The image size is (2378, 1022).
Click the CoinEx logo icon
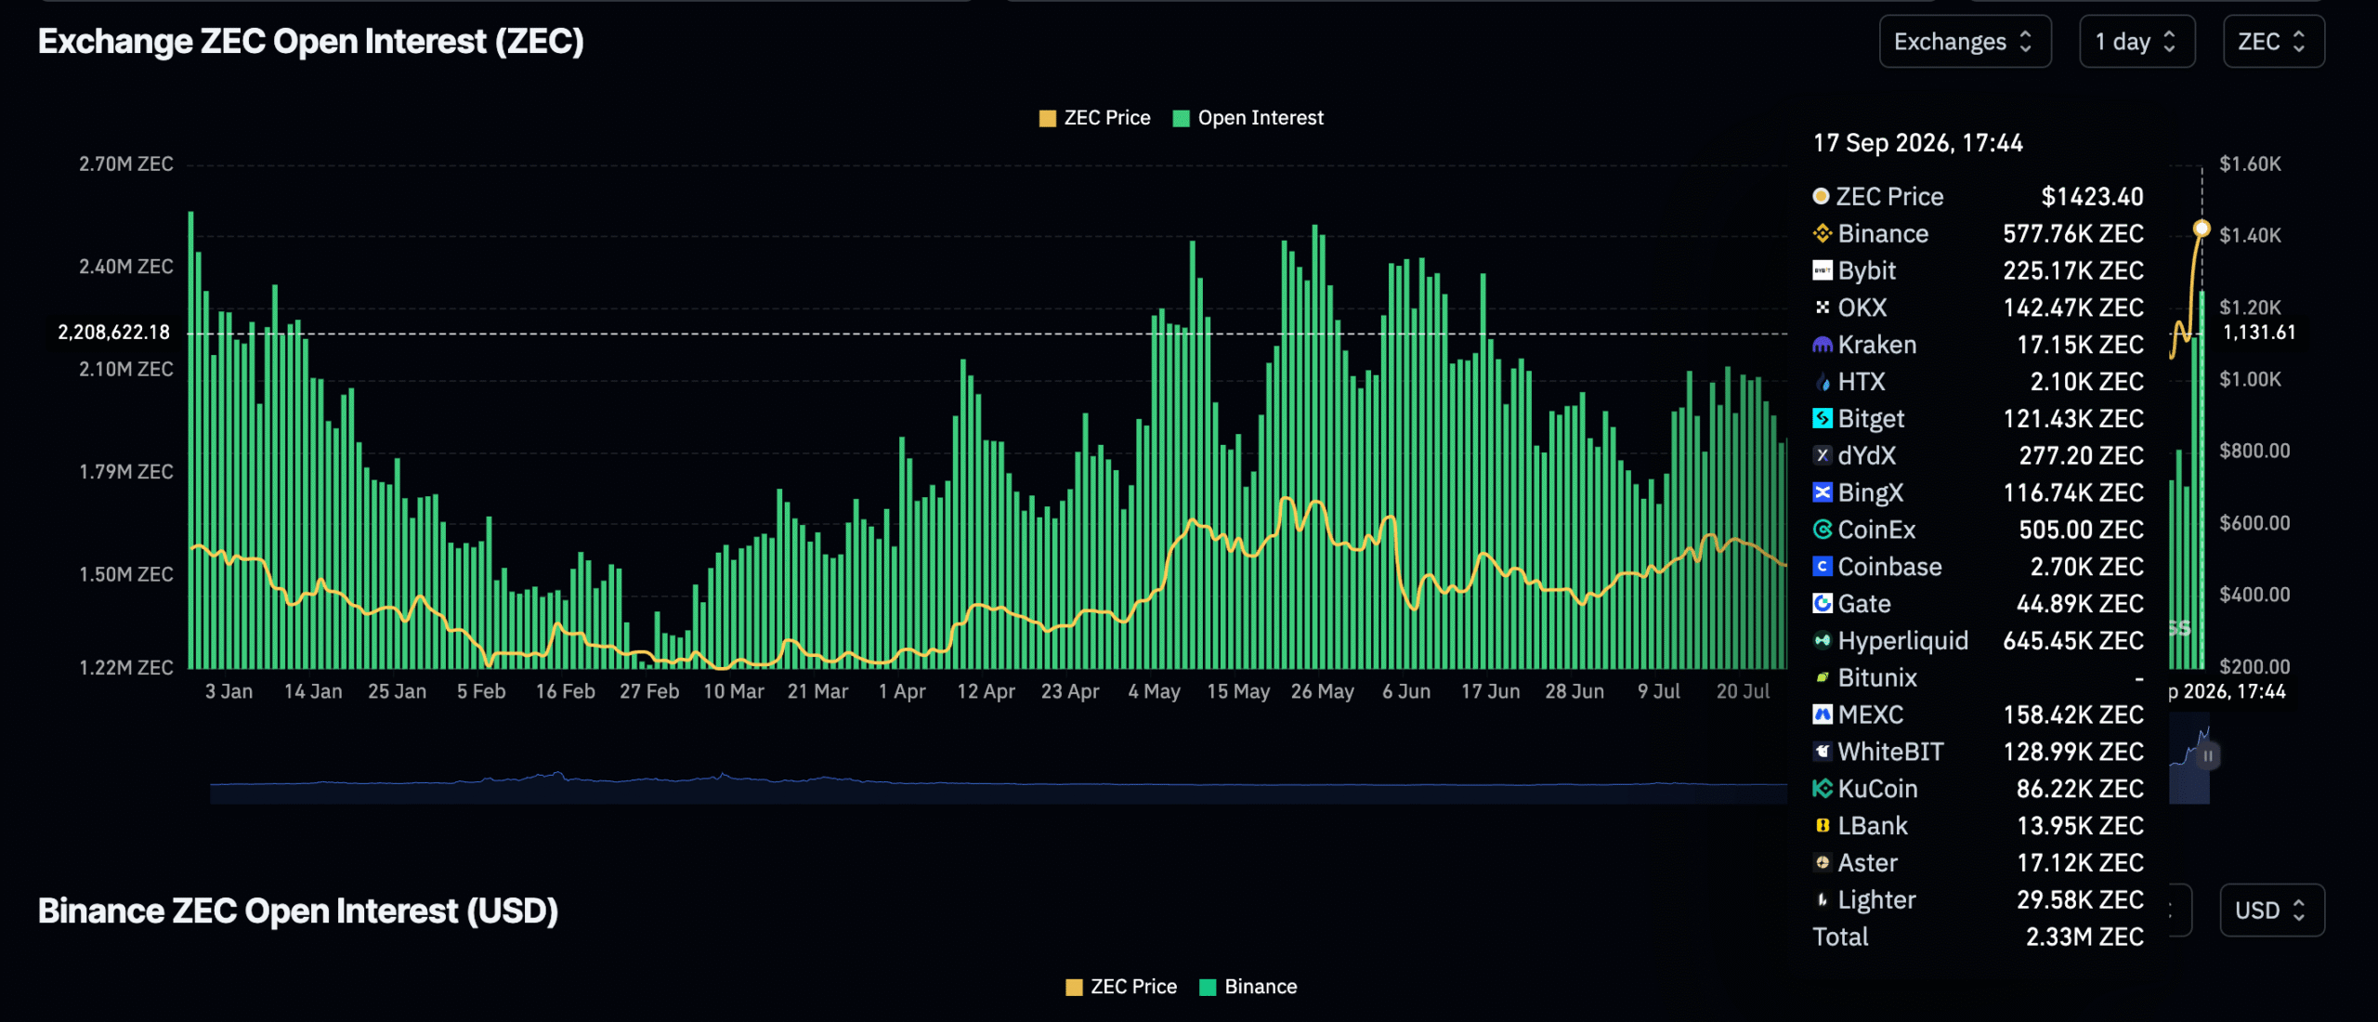point(1823,530)
